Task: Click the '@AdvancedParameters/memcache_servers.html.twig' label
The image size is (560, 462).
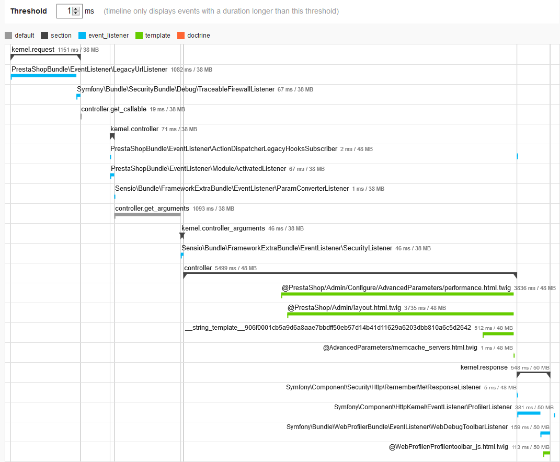Action: pos(400,348)
